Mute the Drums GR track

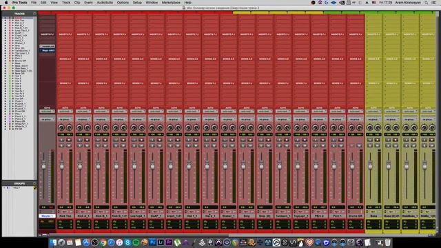(359, 145)
